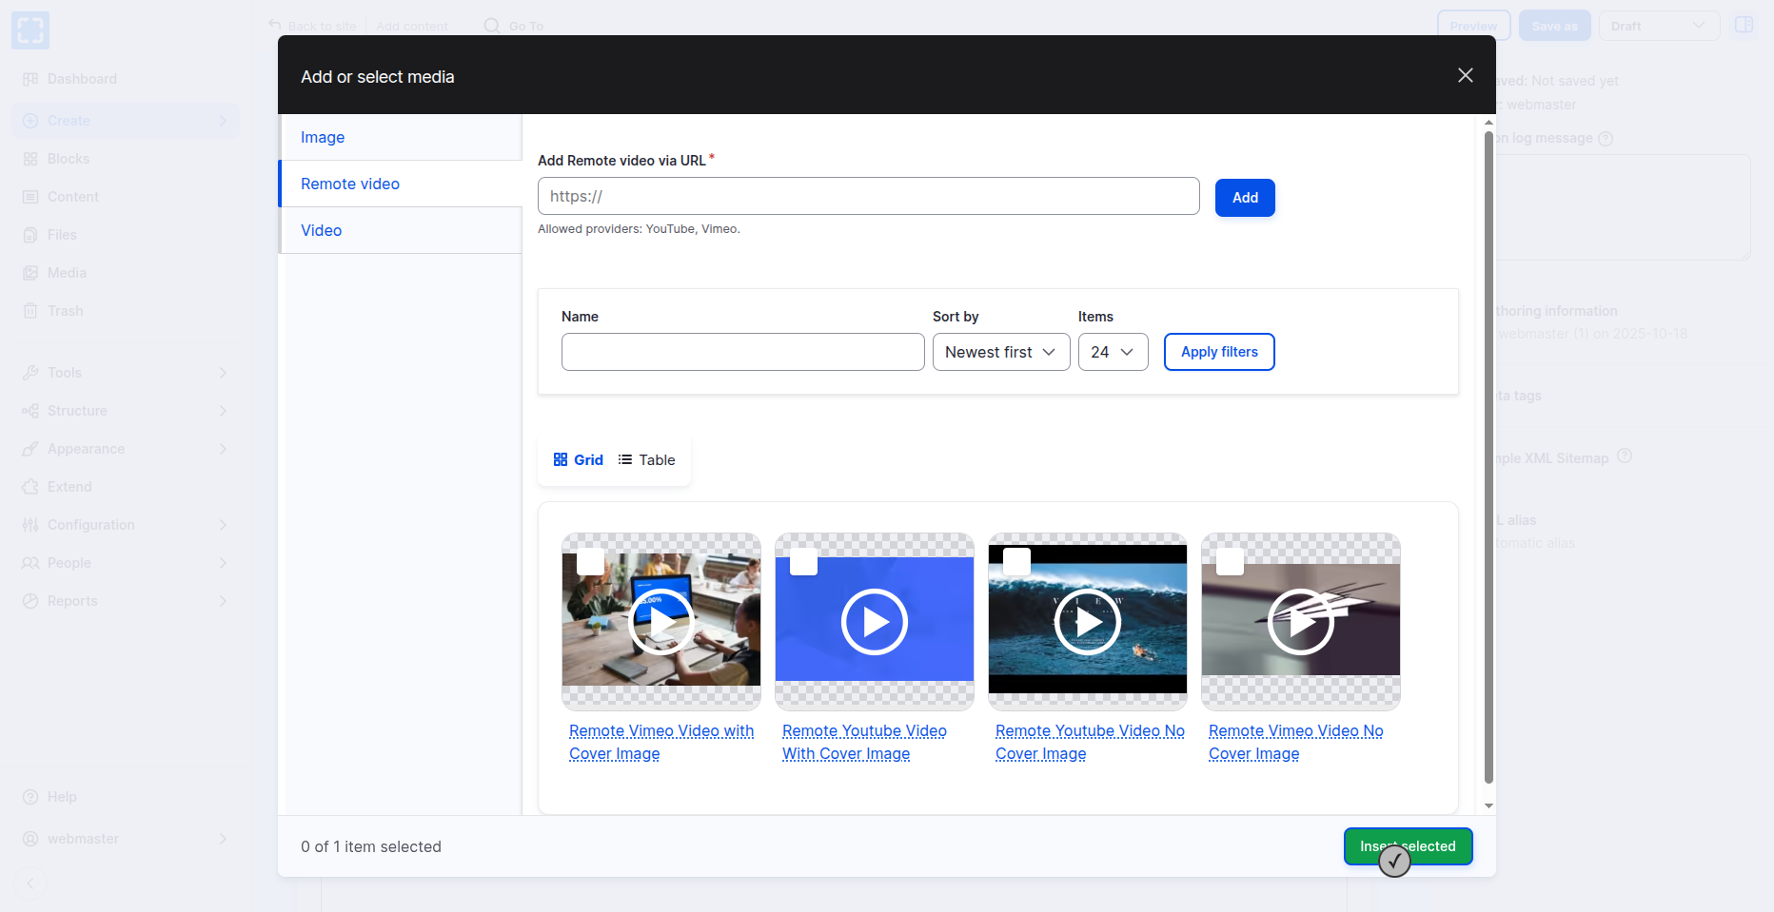Expand the Configuration submenu chevron
Image resolution: width=1774 pixels, height=912 pixels.
(x=223, y=525)
